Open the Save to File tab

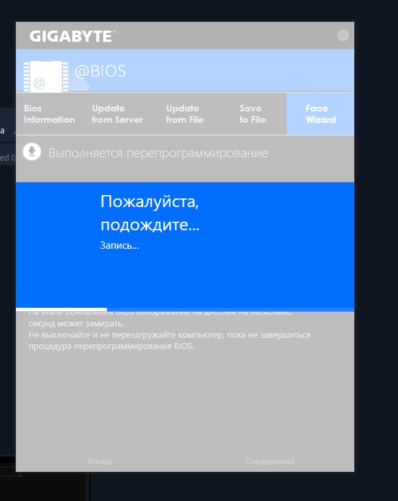(x=252, y=114)
